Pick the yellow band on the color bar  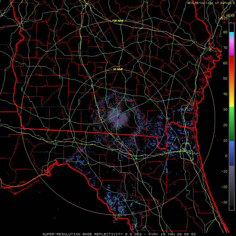(232, 102)
